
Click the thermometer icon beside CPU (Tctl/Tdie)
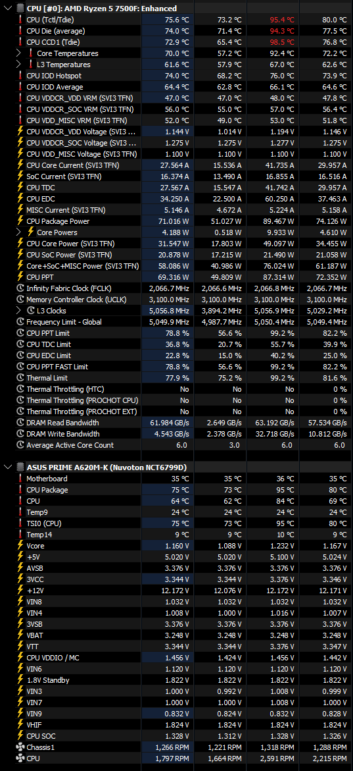tap(20, 20)
